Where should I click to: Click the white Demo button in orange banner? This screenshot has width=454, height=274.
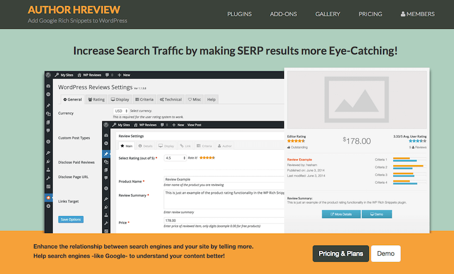(x=386, y=254)
